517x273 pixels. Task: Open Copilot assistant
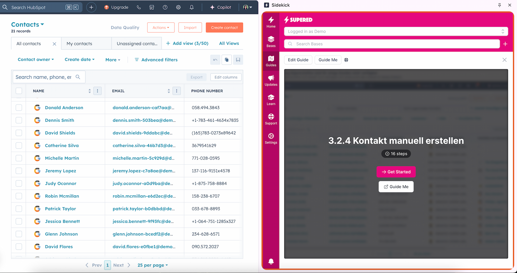point(221,7)
